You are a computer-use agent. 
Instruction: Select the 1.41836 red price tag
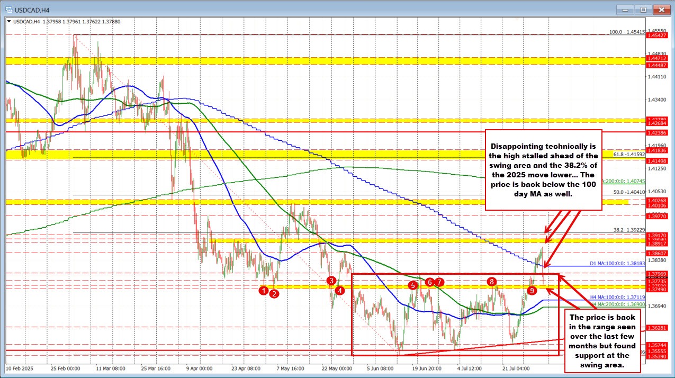pyautogui.click(x=658, y=151)
